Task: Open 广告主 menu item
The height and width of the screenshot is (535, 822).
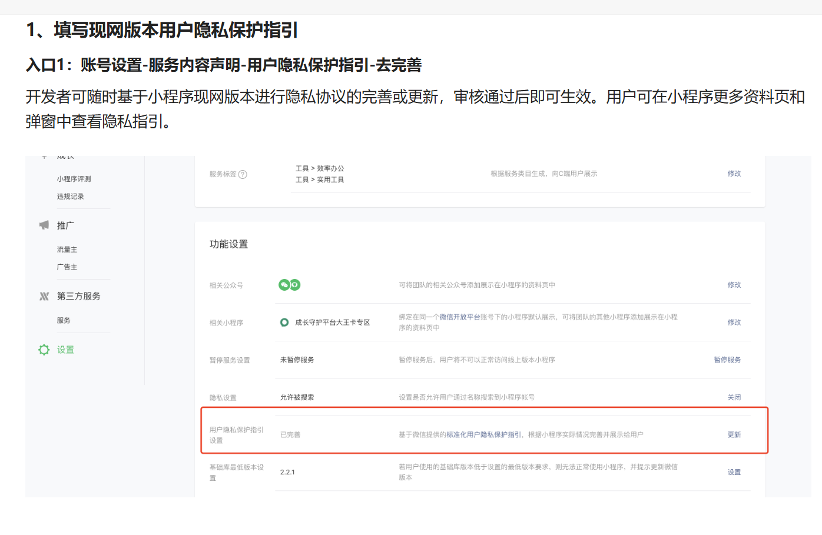Action: click(x=67, y=267)
